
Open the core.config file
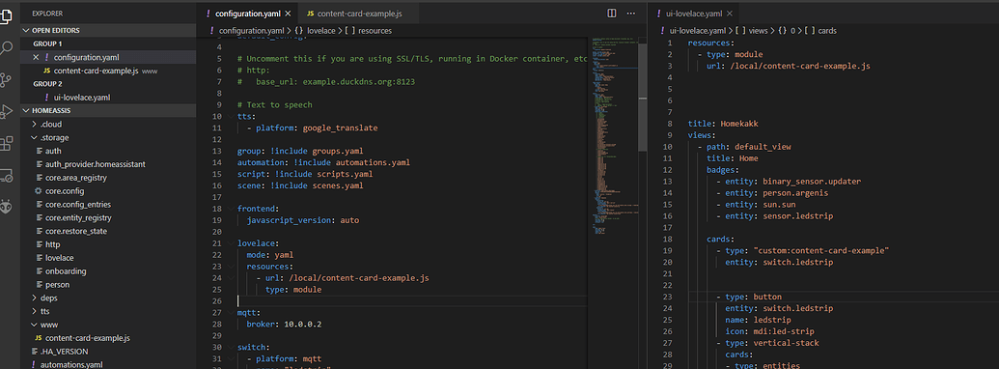coord(65,191)
